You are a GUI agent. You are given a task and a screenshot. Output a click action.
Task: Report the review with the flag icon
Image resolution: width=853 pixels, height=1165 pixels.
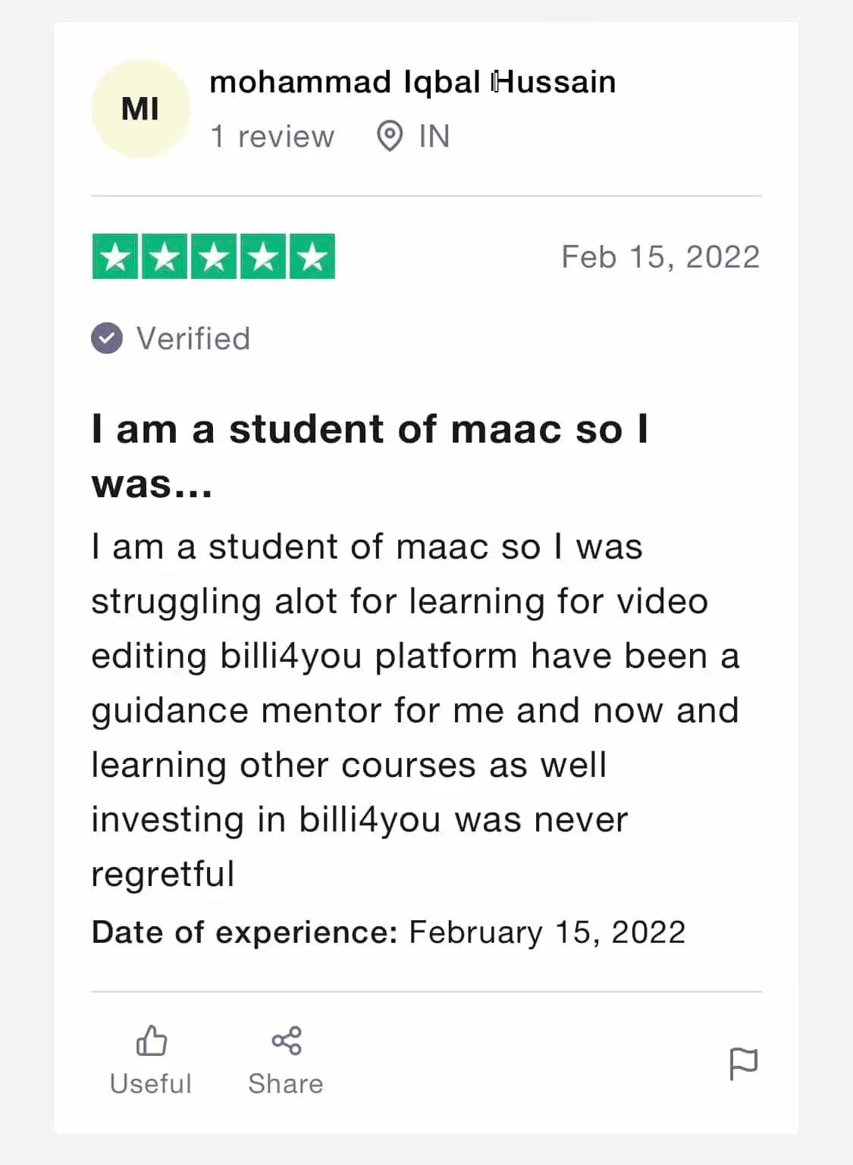tap(743, 1063)
